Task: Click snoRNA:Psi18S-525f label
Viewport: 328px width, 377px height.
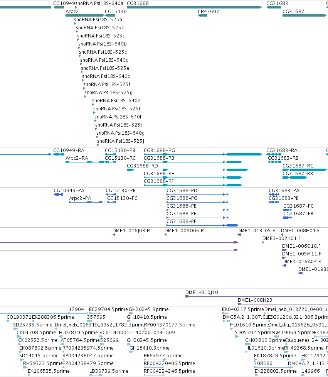Action: pyautogui.click(x=107, y=85)
